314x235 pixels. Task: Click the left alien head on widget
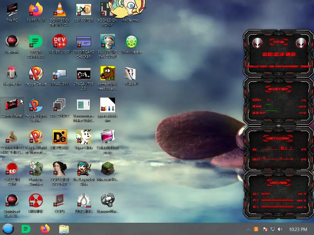point(257,43)
